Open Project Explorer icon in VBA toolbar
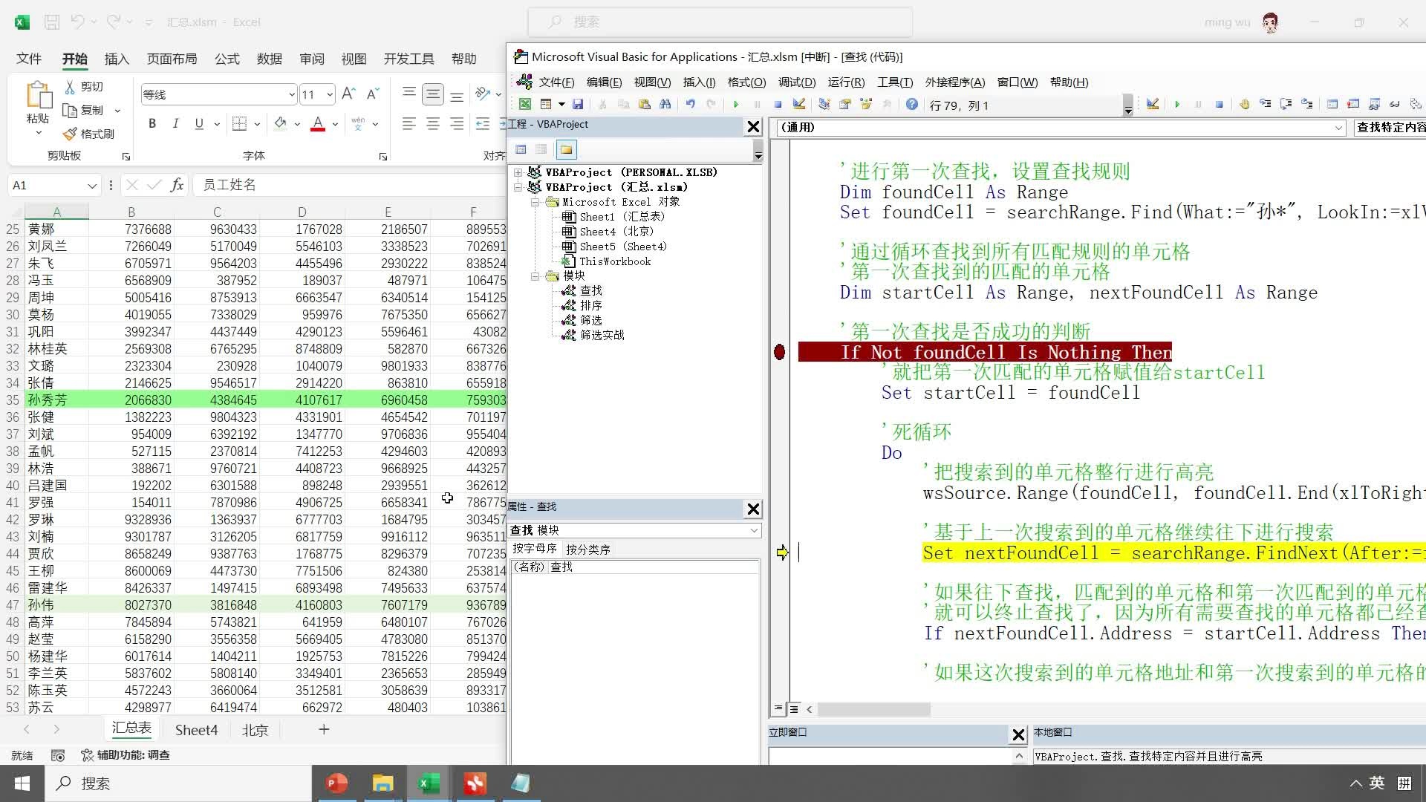Screen dimensions: 1426x802 (824, 105)
